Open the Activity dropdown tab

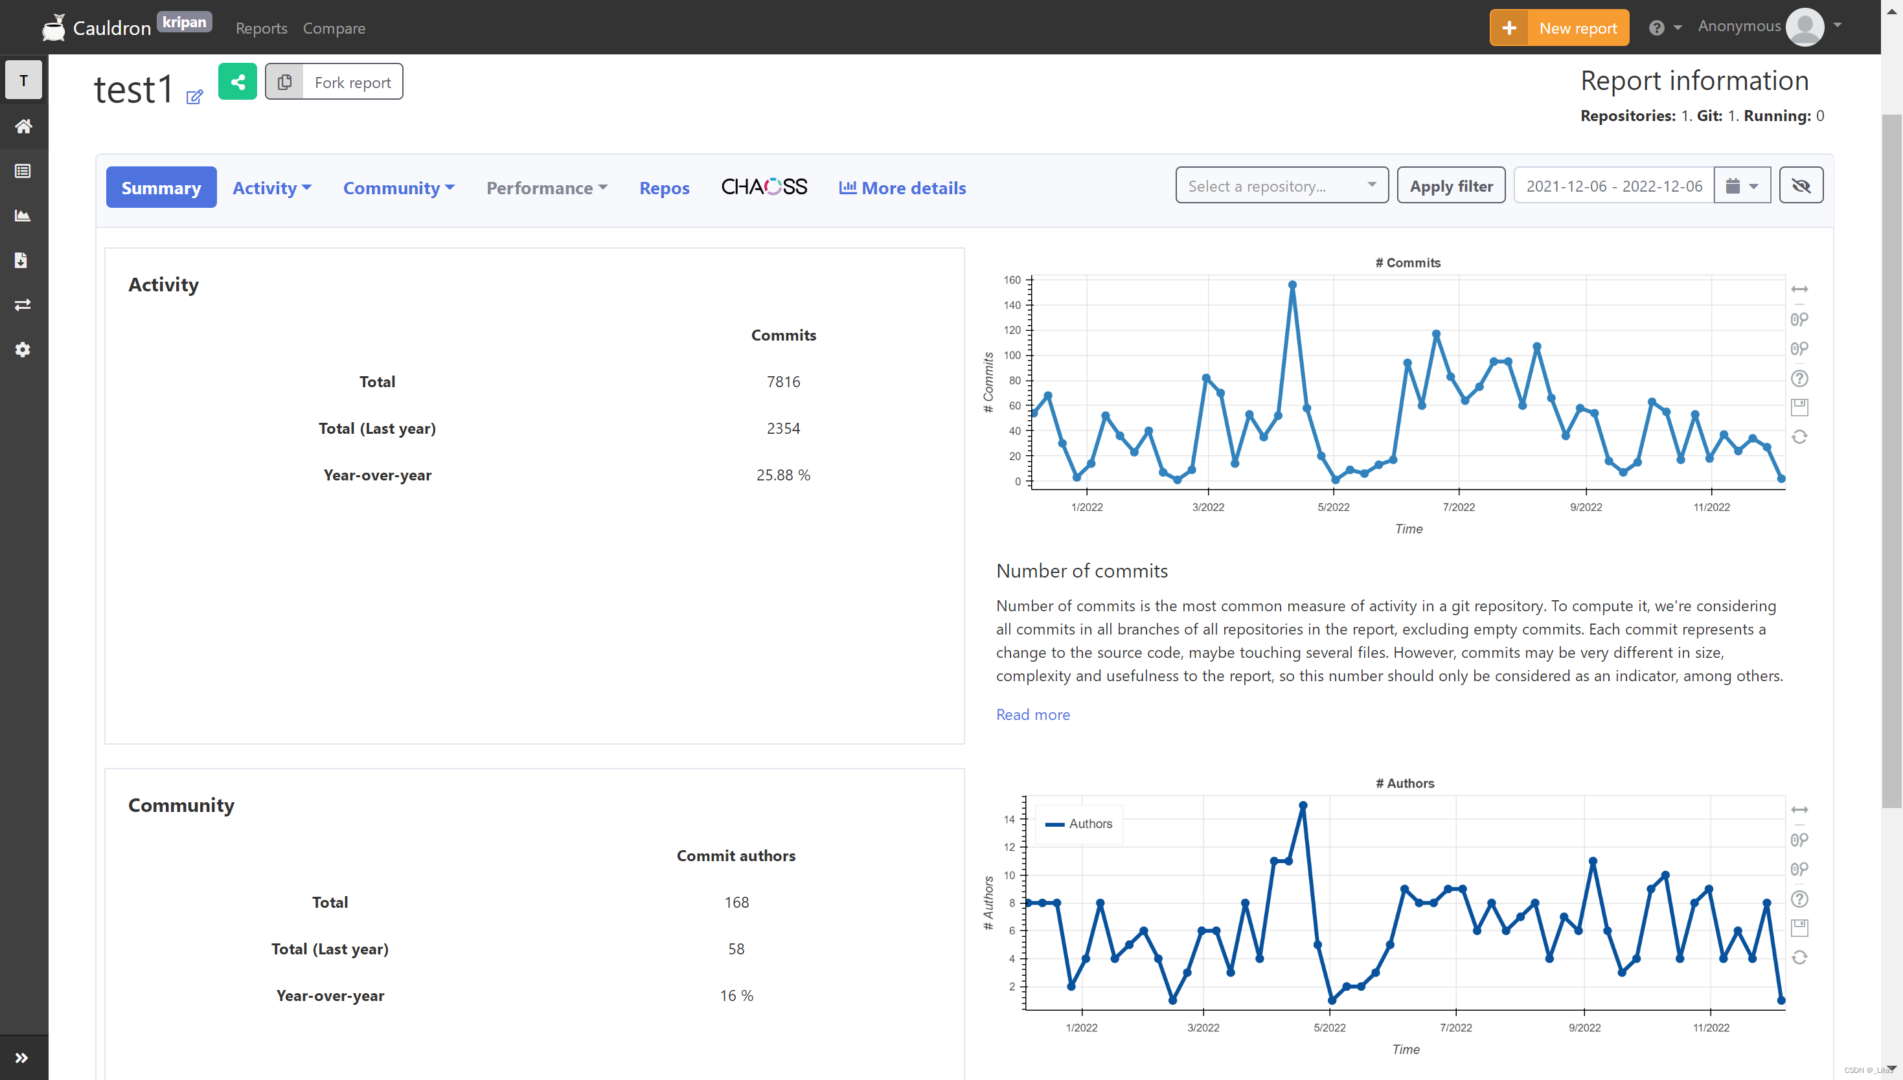click(272, 188)
